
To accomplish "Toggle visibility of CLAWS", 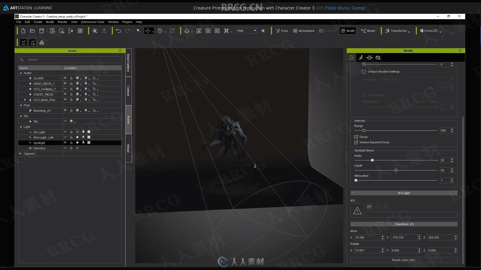I will pos(65,78).
